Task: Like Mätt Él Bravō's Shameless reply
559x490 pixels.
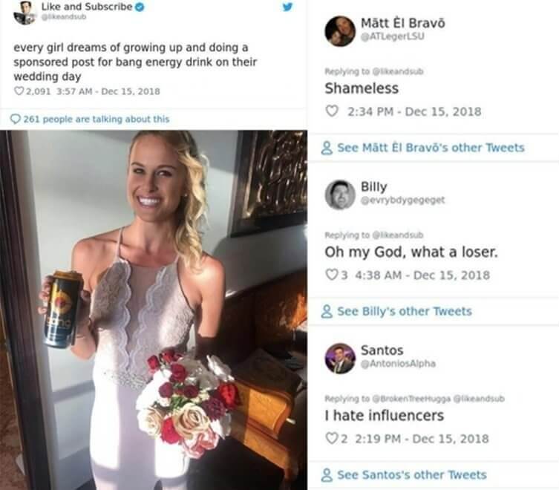Action: coord(332,111)
